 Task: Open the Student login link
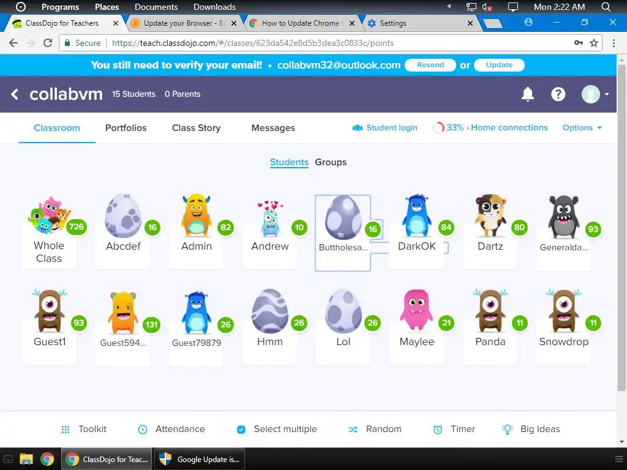pos(392,128)
